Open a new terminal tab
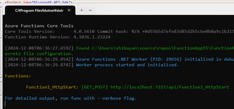Image resolution: width=234 pixels, height=109 pixels. pyautogui.click(x=82, y=10)
